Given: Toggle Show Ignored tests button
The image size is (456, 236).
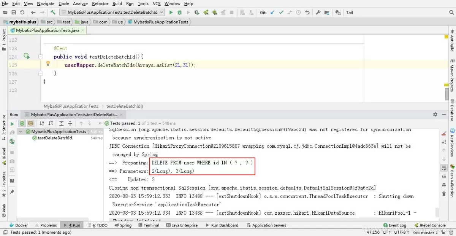Looking at the screenshot, I should (x=30, y=123).
